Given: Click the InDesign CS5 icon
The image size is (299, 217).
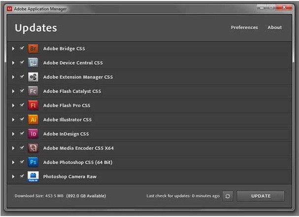Looking at the screenshot, I should 33,134.
